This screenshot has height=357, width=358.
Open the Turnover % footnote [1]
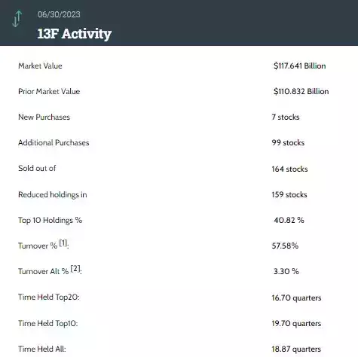tap(63, 243)
